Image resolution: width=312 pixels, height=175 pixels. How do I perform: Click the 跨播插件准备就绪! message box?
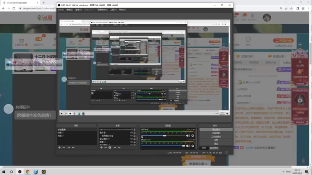pos(35,115)
